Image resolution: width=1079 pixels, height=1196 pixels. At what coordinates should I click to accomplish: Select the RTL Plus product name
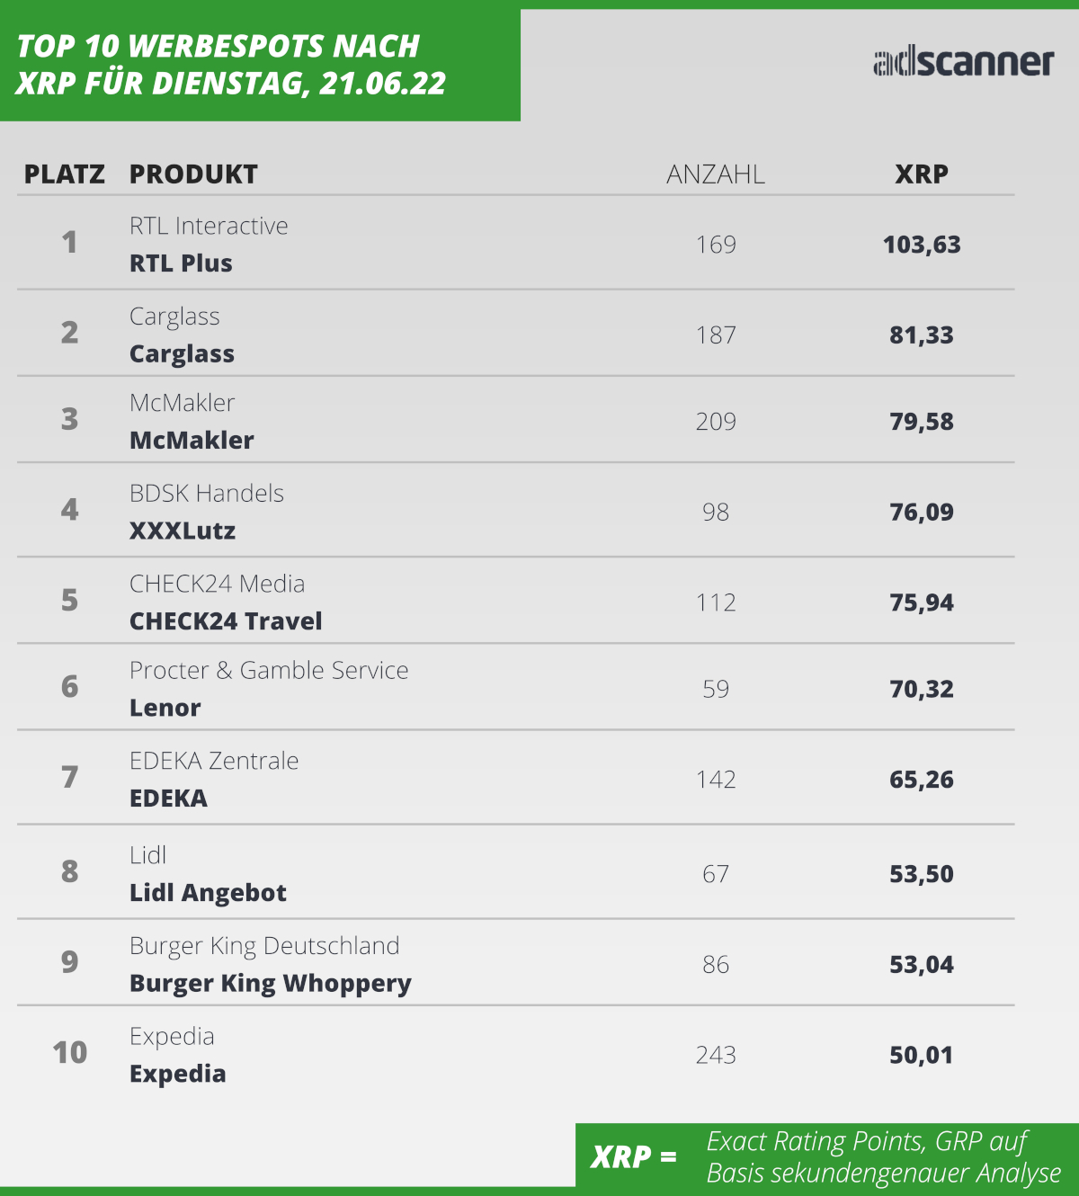(x=181, y=263)
